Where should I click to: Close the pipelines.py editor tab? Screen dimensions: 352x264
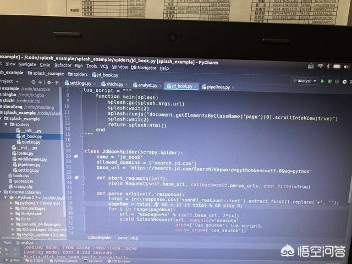[x=233, y=87]
